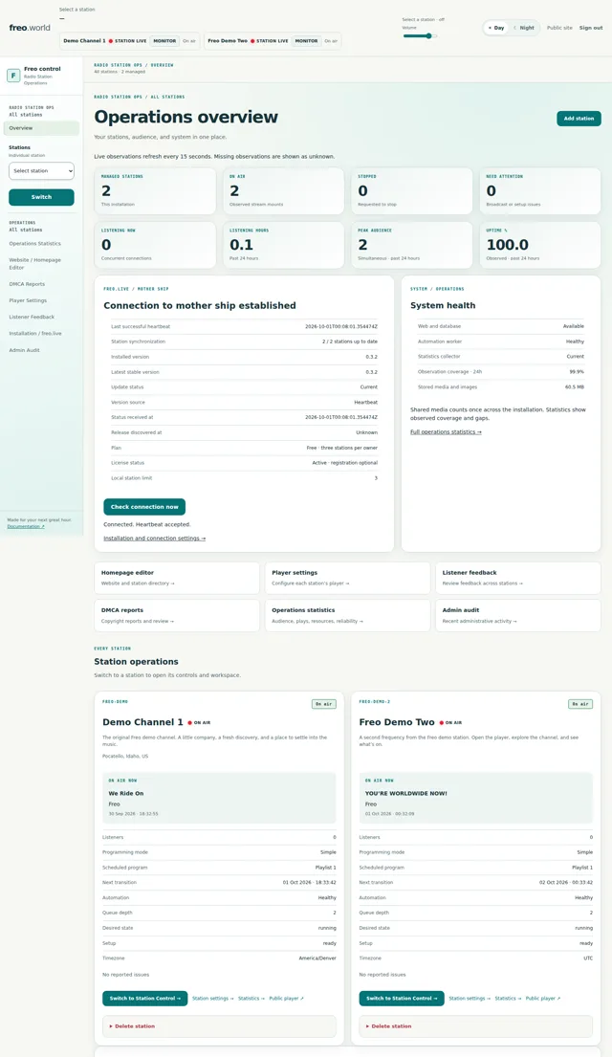Viewport: 612px width, 1057px height.
Task: Click 'America/Denver' timezone value
Action: pos(317,958)
